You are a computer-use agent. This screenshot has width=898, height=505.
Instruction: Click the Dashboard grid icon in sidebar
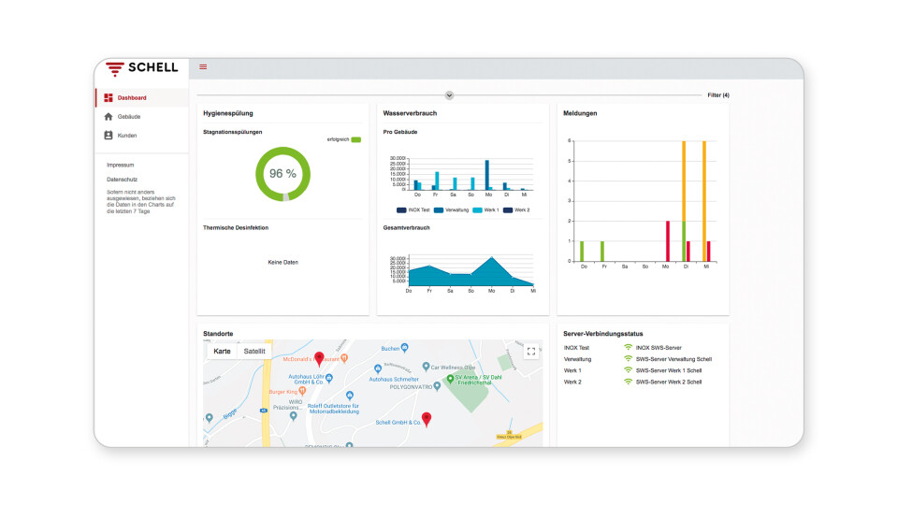pos(109,97)
